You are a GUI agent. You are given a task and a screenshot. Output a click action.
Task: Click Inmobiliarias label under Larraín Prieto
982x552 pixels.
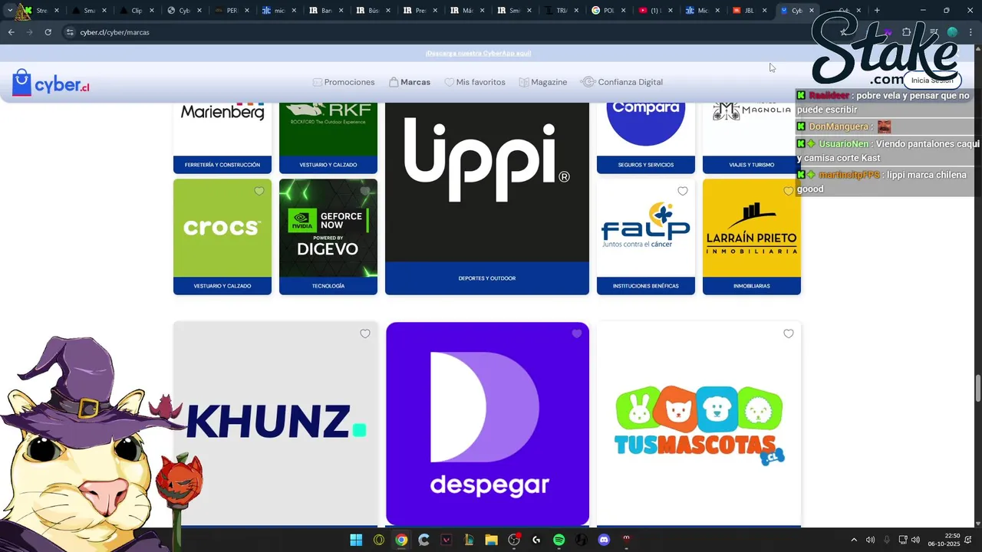(752, 286)
